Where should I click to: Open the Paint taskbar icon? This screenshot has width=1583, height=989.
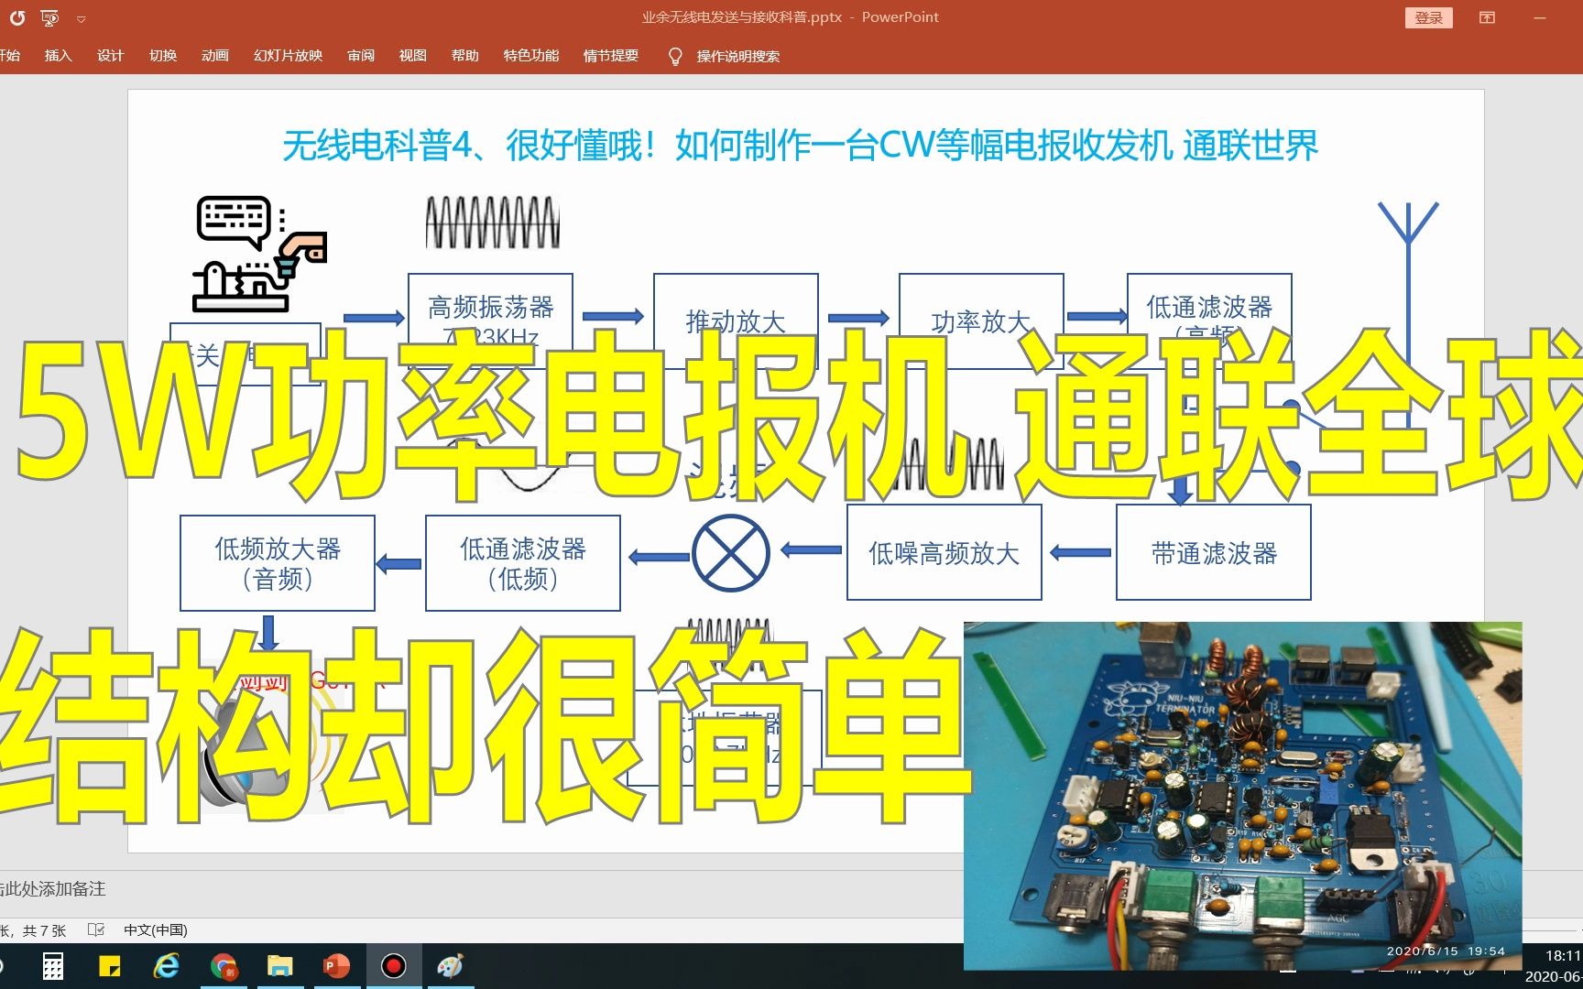coord(451,966)
